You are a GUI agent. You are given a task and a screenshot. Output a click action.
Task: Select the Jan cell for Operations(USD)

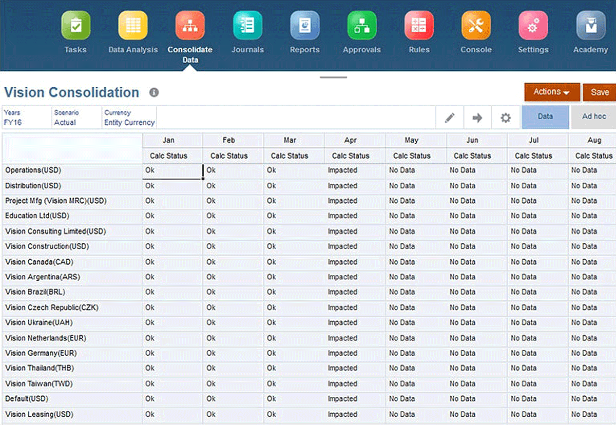(172, 171)
